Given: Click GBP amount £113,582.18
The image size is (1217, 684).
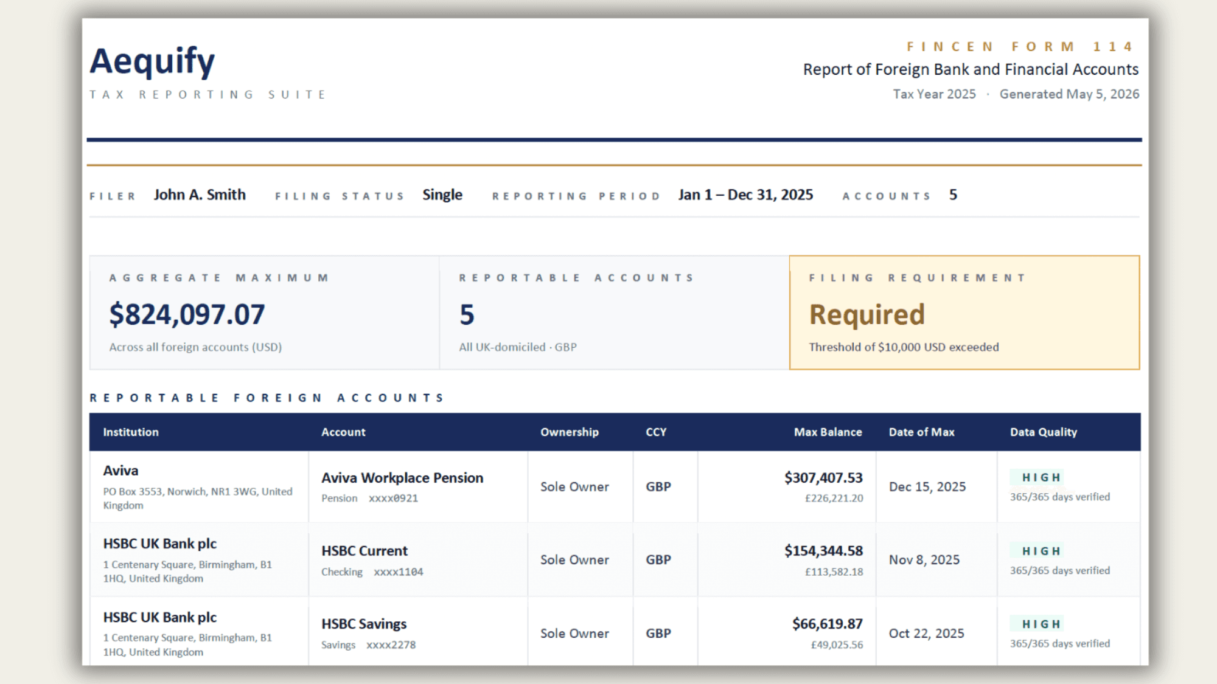Looking at the screenshot, I should coord(834,572).
